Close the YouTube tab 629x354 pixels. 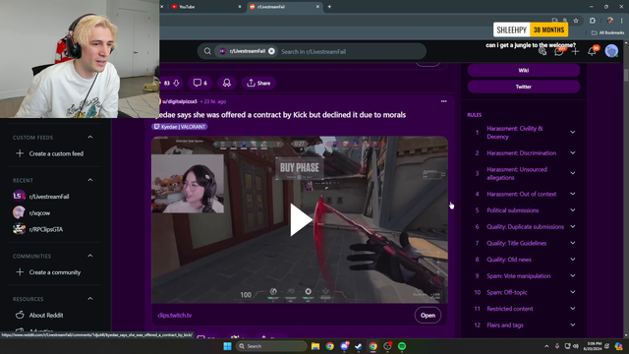tap(240, 7)
